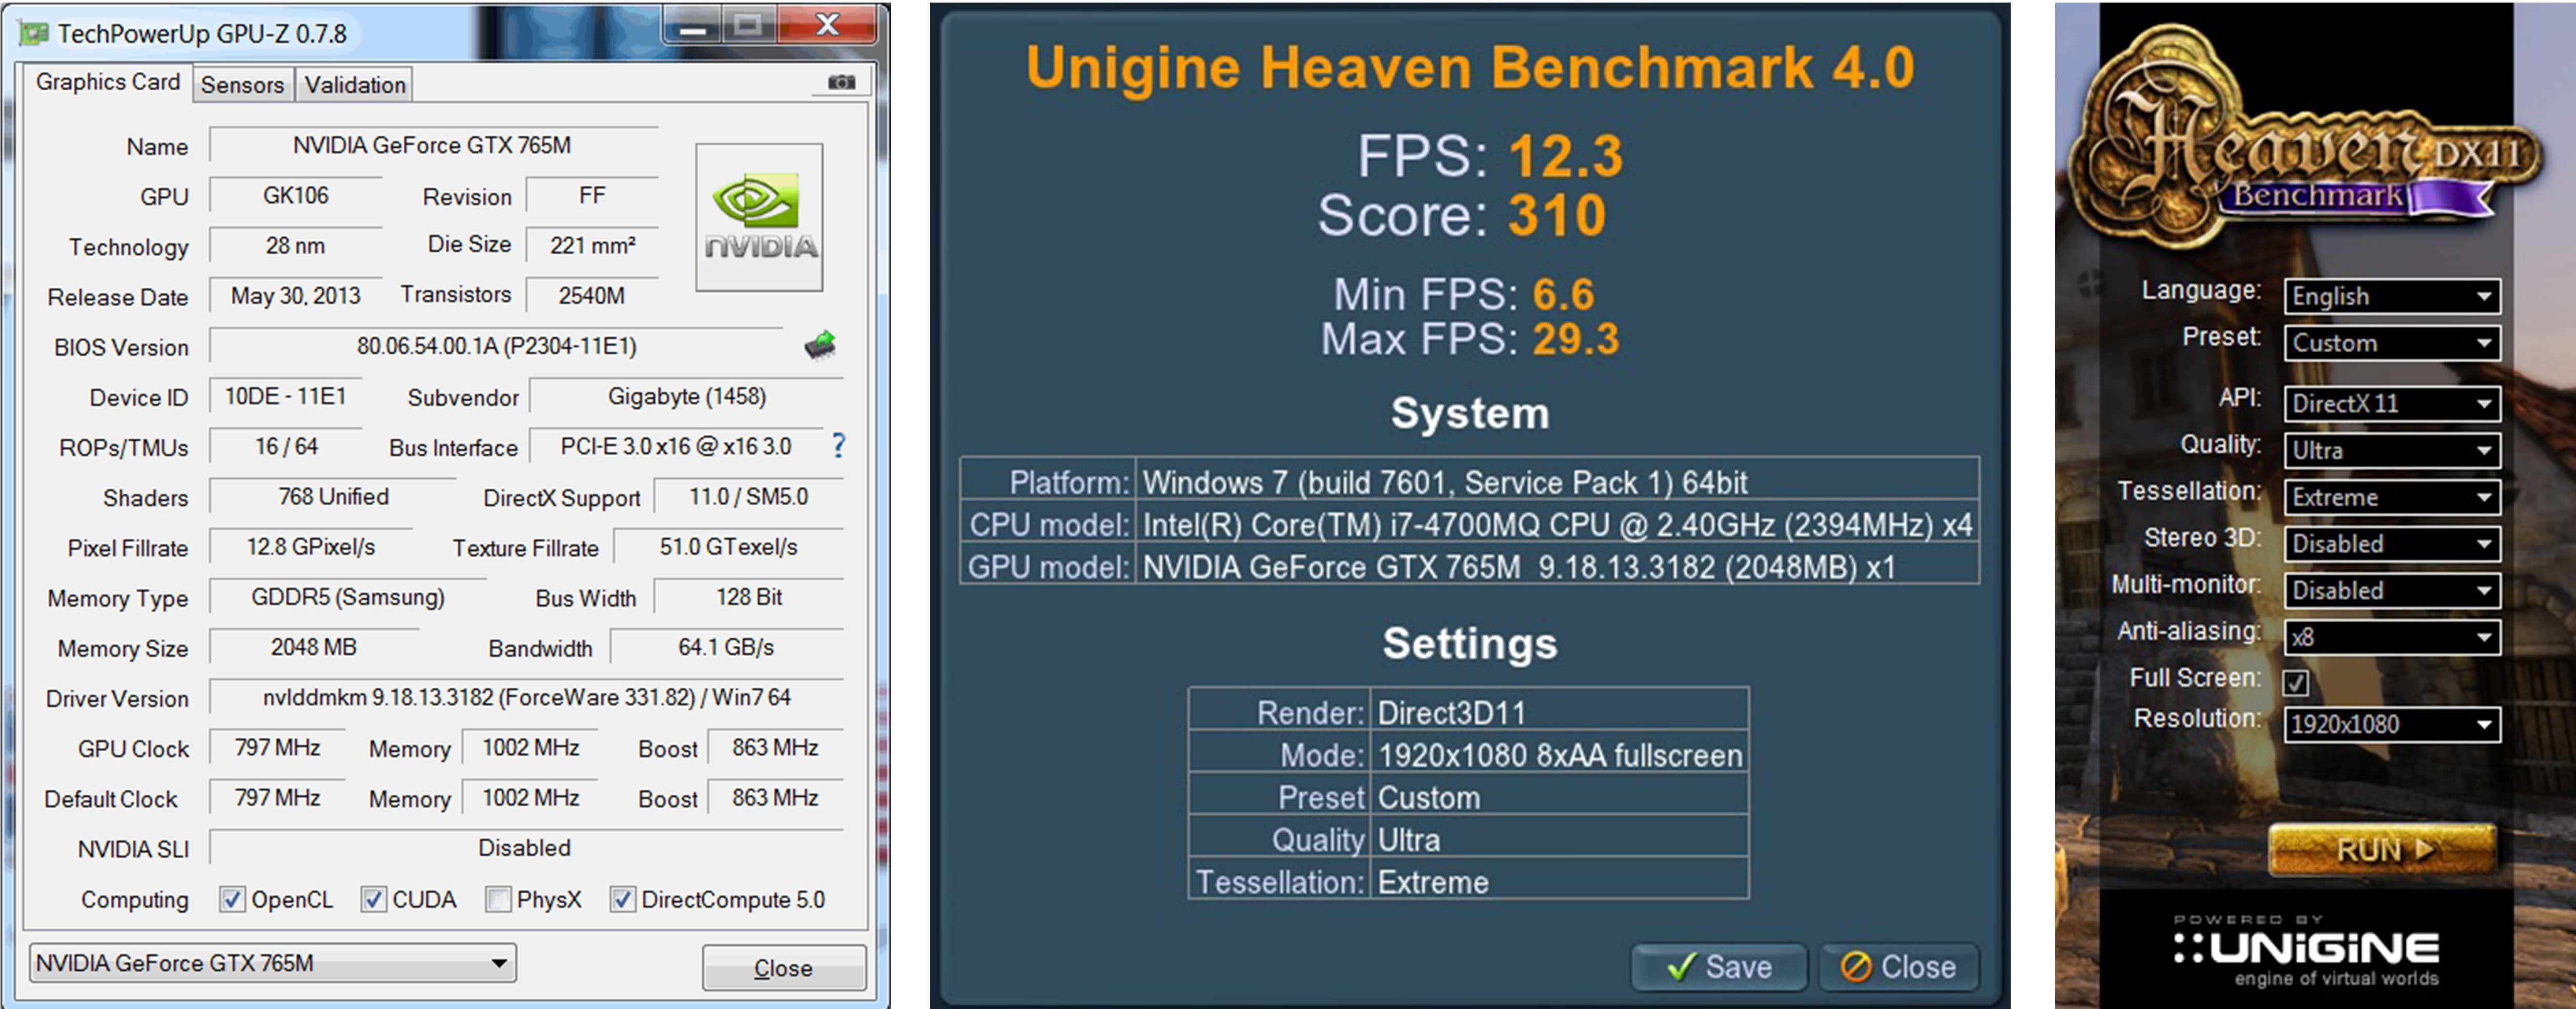Click the BIOS Version text field

pos(496,346)
